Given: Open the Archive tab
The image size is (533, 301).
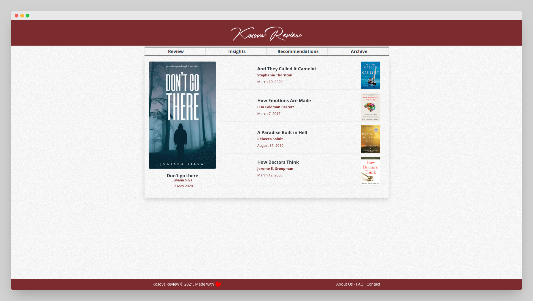Looking at the screenshot, I should click(x=359, y=51).
